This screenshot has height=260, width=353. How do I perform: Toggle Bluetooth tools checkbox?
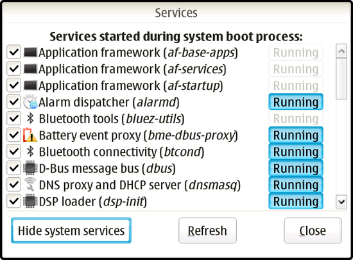coord(13,118)
